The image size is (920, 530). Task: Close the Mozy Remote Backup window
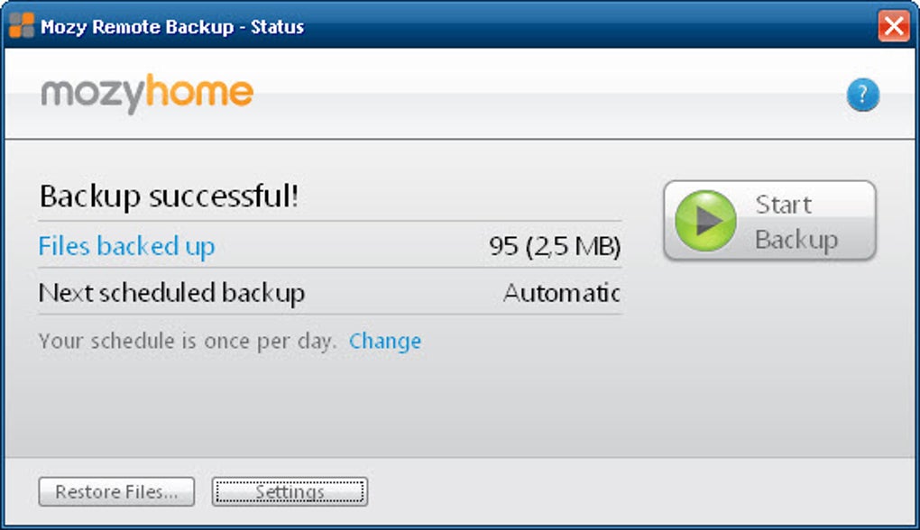point(893,26)
